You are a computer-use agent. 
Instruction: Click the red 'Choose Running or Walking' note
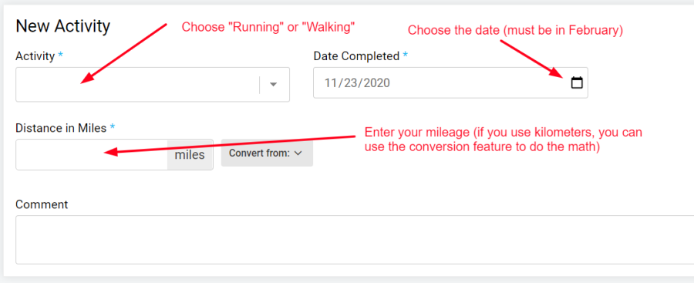268,28
